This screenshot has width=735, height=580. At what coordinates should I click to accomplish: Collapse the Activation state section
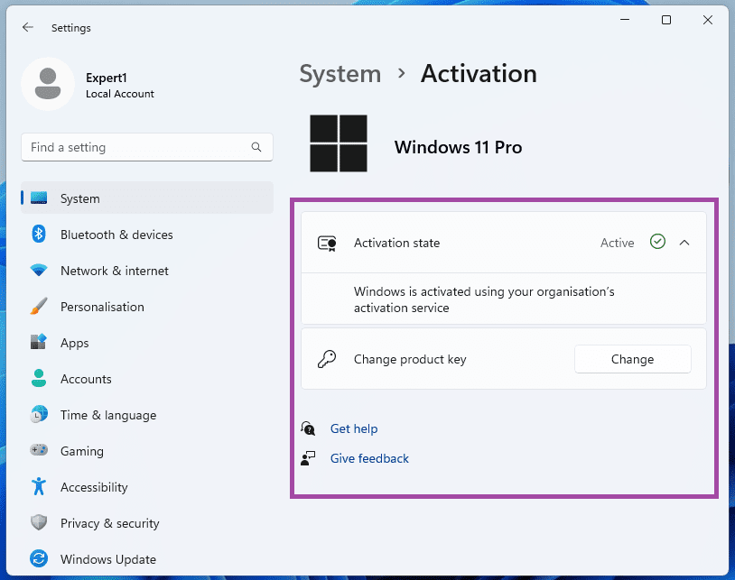(684, 243)
